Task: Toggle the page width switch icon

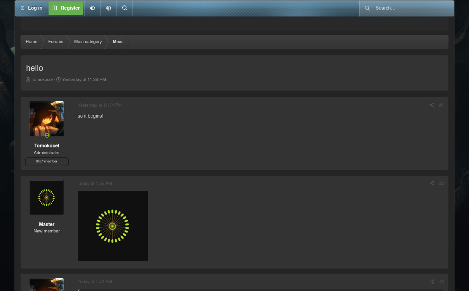Action: click(93, 8)
